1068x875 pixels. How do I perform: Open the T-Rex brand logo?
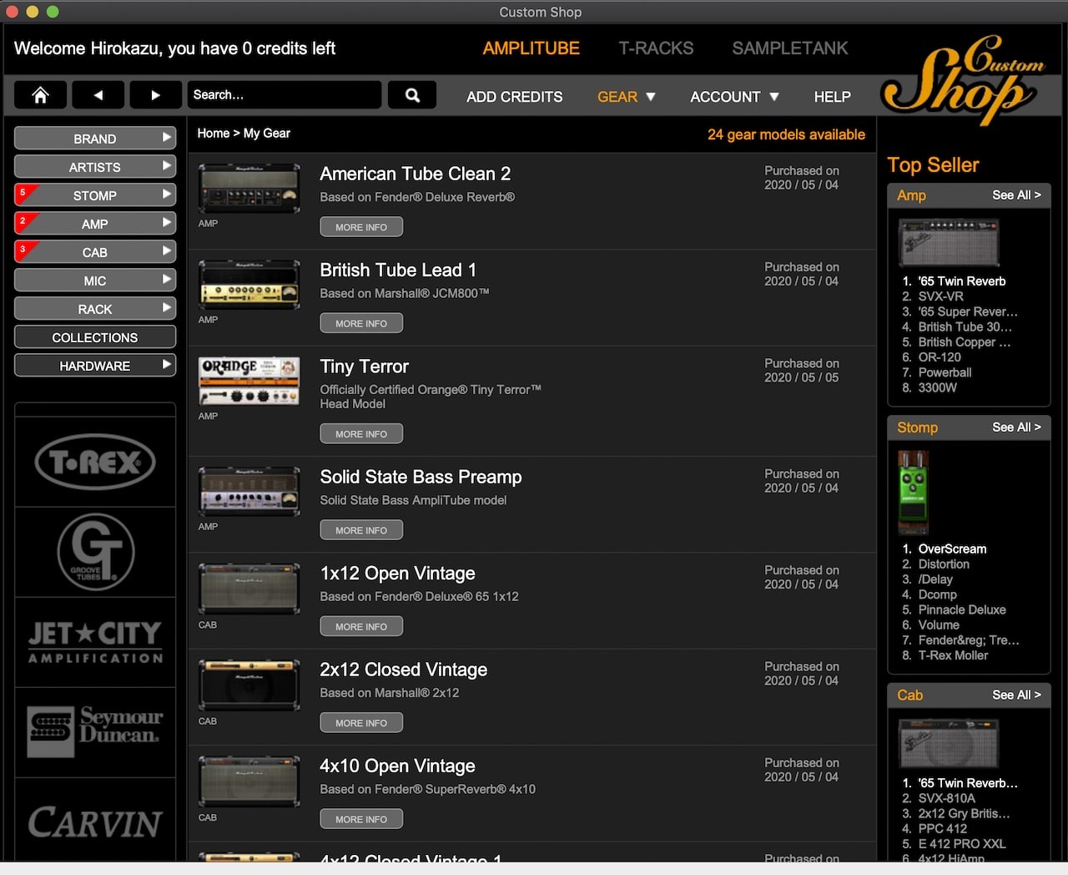click(x=95, y=462)
